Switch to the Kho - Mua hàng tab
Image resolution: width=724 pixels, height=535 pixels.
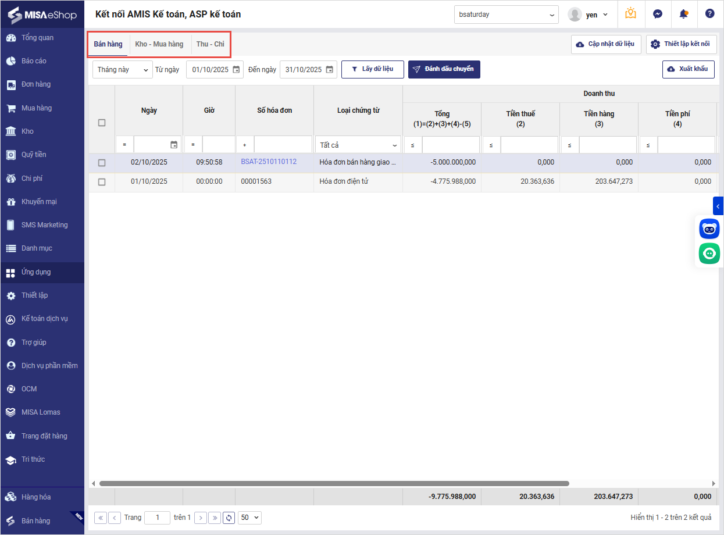tap(159, 44)
